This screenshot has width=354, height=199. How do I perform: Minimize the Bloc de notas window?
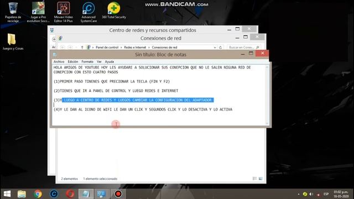click(x=243, y=54)
